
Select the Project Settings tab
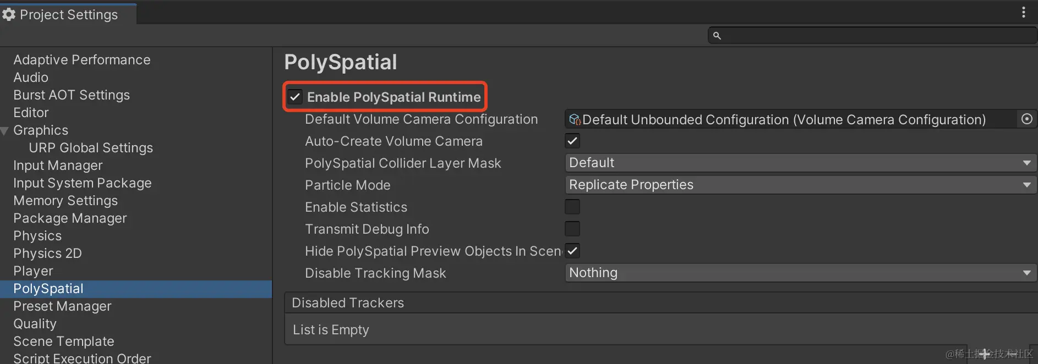tap(68, 14)
